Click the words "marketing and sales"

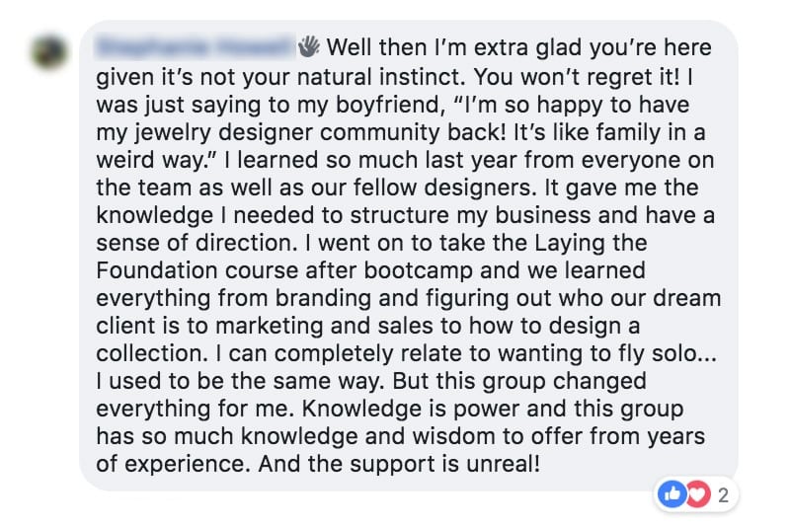pos(324,326)
